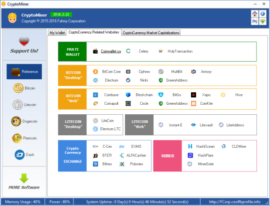270x206 pixels.
Task: Click the Armory logo icon
Action: click(x=193, y=72)
